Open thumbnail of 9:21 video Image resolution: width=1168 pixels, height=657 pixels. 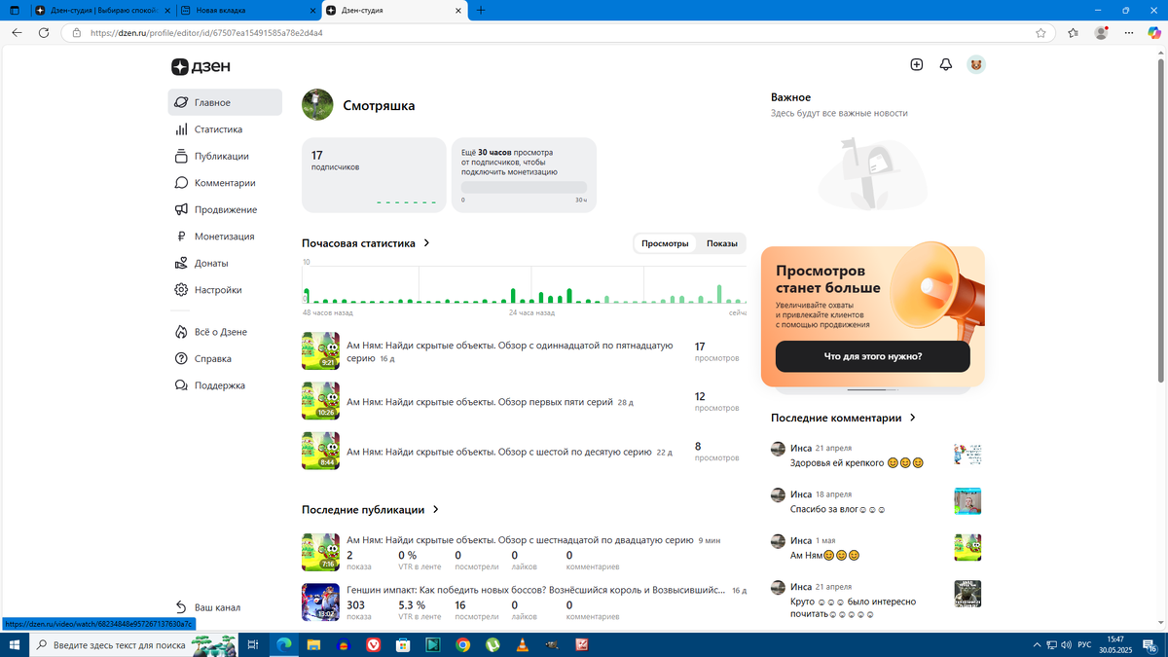click(x=320, y=351)
